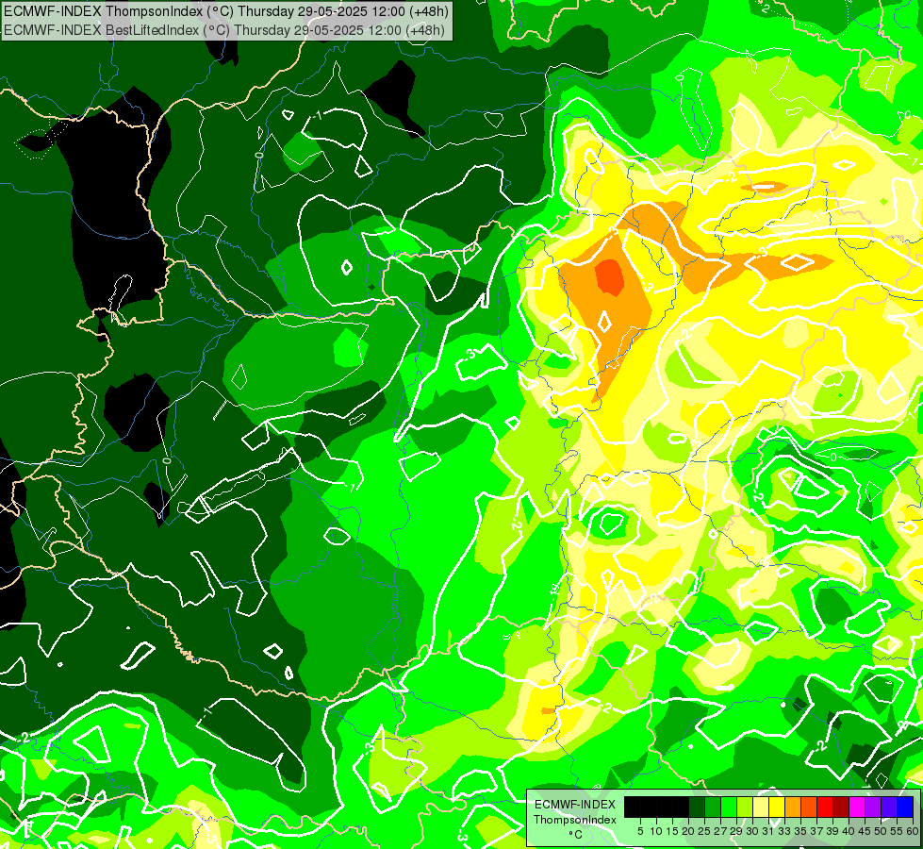Click the legend tick value 40

click(x=849, y=831)
